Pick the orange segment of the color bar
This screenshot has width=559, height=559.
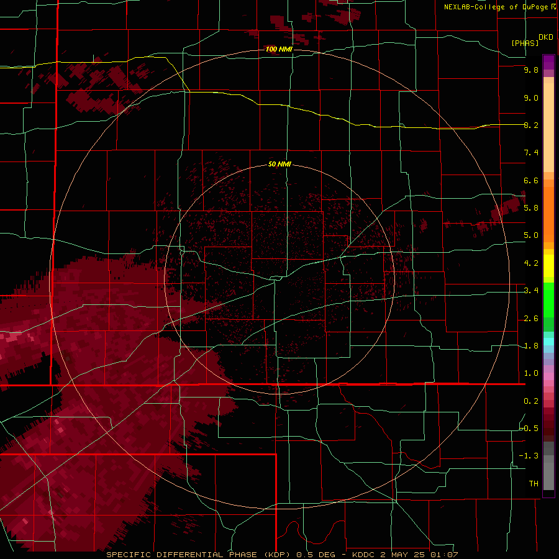548,215
